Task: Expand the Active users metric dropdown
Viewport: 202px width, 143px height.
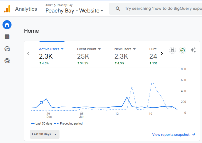Action: pos(62,49)
